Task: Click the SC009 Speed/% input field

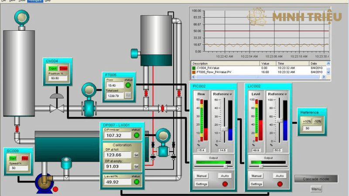Action: (19, 168)
